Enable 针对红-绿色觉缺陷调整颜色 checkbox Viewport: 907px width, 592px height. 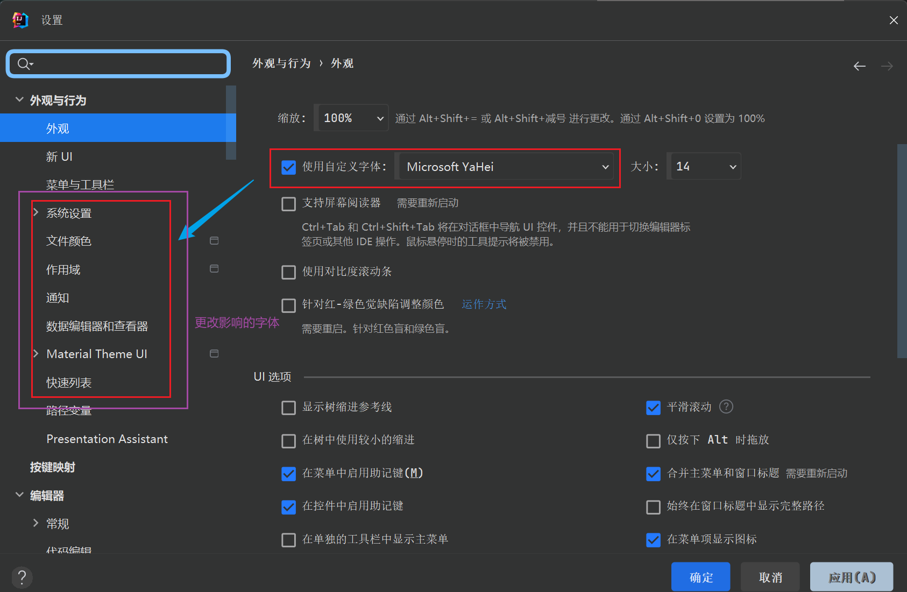pos(289,305)
